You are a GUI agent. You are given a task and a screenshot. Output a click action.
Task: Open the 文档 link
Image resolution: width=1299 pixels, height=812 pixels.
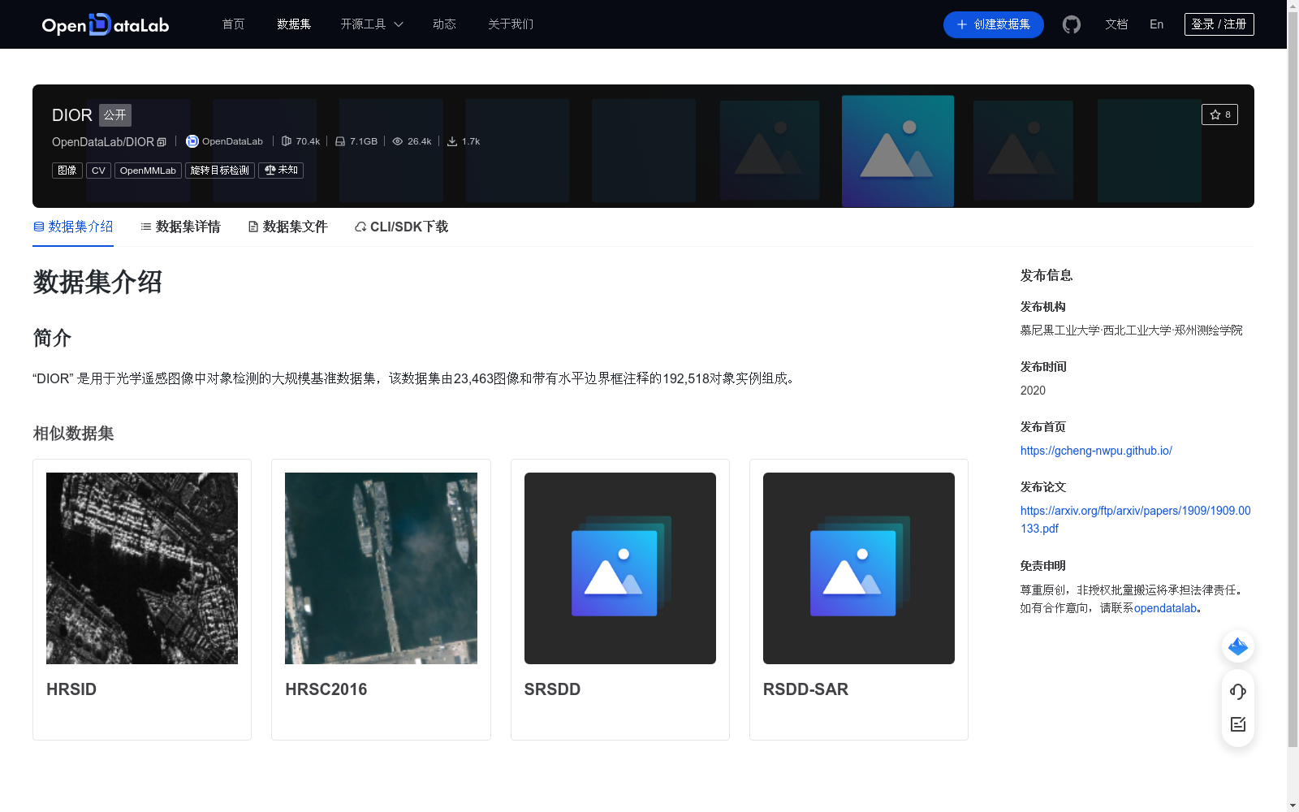click(1116, 24)
